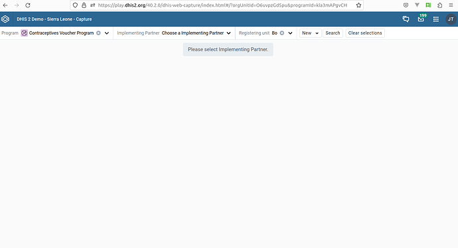
Task: Click the DHIS 2 Demo - Sierra Leone title
Action: (54, 19)
